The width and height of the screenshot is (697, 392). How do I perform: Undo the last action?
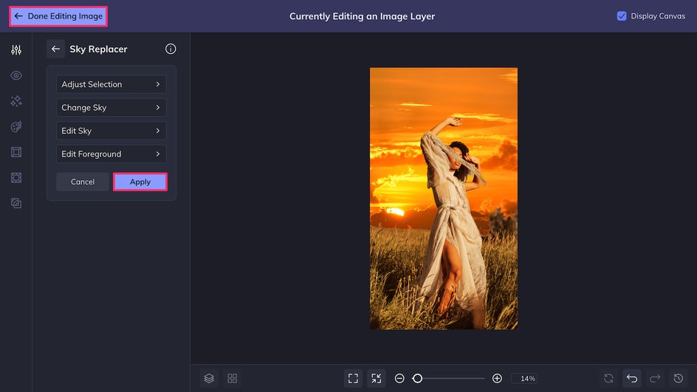632,378
